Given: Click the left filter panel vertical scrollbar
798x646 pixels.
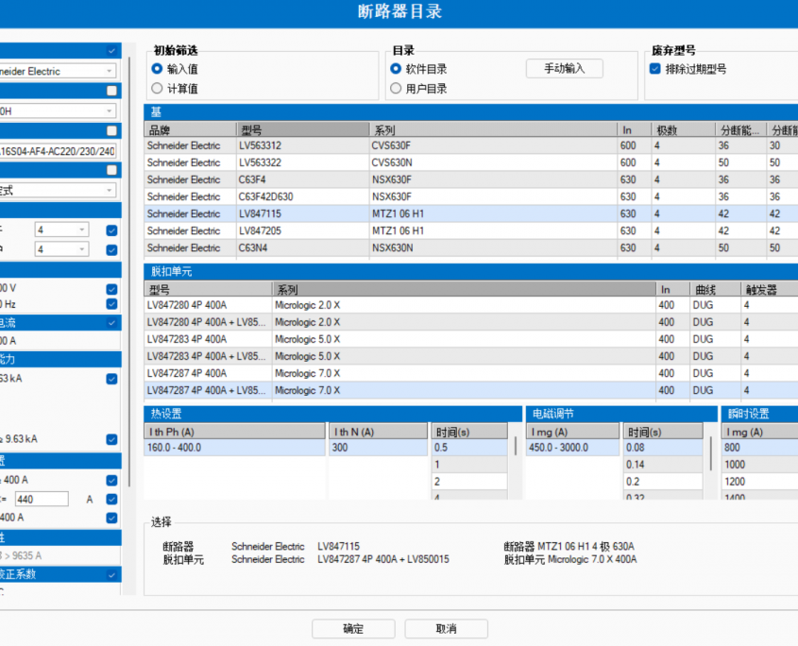Looking at the screenshot, I should [129, 272].
